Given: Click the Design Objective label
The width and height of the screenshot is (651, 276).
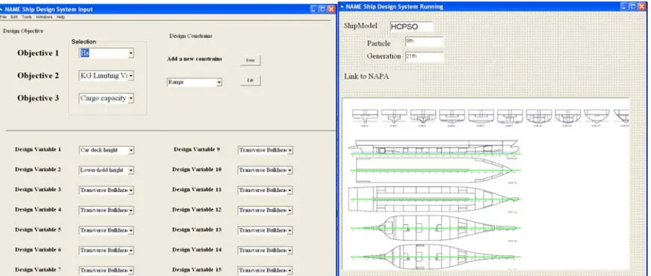Looking at the screenshot, I should (23, 31).
